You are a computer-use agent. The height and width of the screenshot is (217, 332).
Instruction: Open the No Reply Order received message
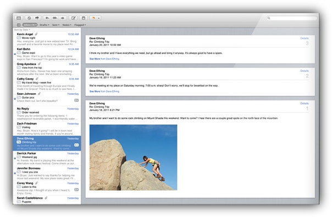(47, 114)
